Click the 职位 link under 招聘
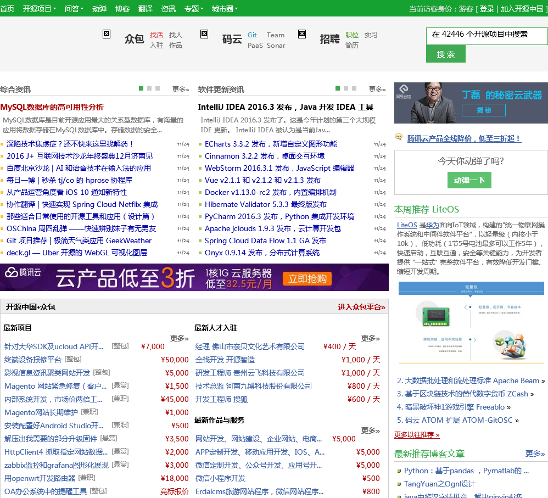 (x=351, y=35)
